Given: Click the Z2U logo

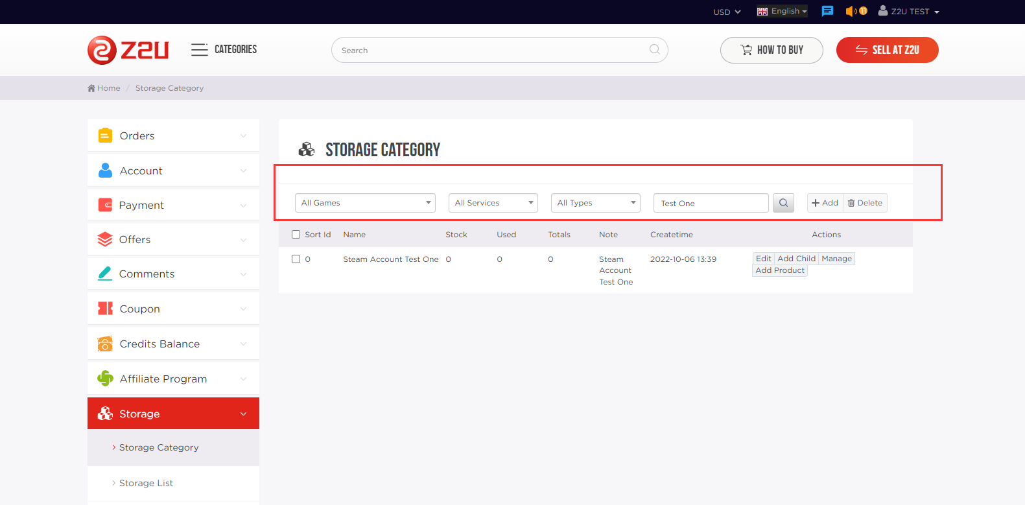Looking at the screenshot, I should [x=128, y=50].
